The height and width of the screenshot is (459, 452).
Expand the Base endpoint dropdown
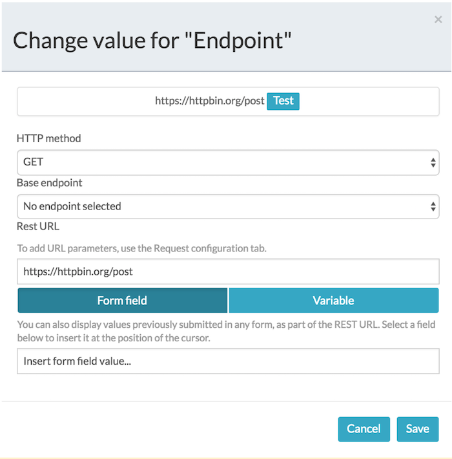[220, 207]
